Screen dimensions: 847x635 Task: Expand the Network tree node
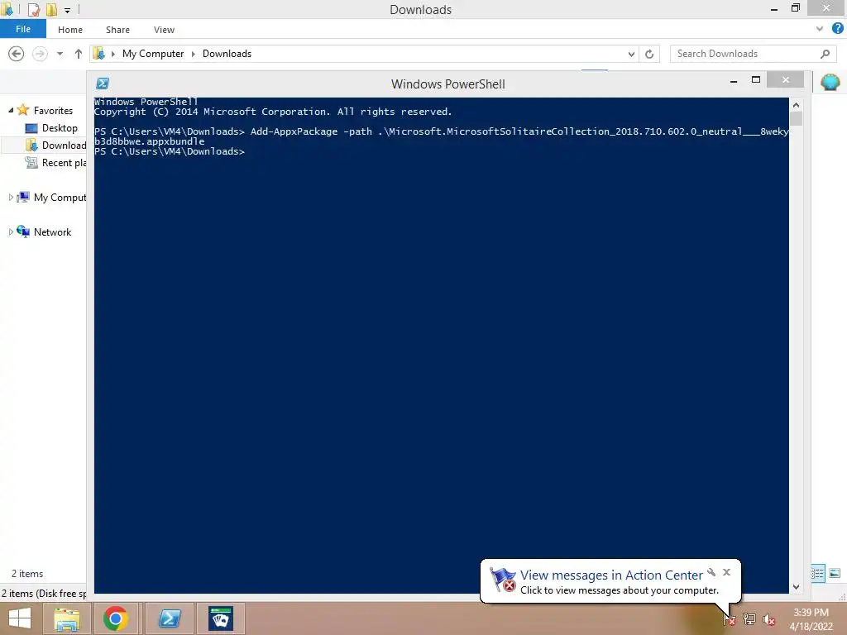[x=11, y=232]
